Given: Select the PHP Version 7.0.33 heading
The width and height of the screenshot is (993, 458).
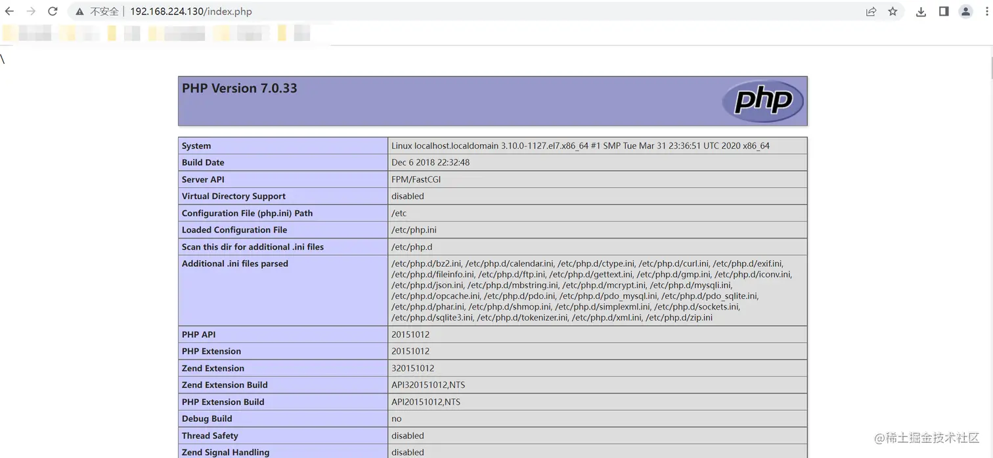Looking at the screenshot, I should 239,87.
